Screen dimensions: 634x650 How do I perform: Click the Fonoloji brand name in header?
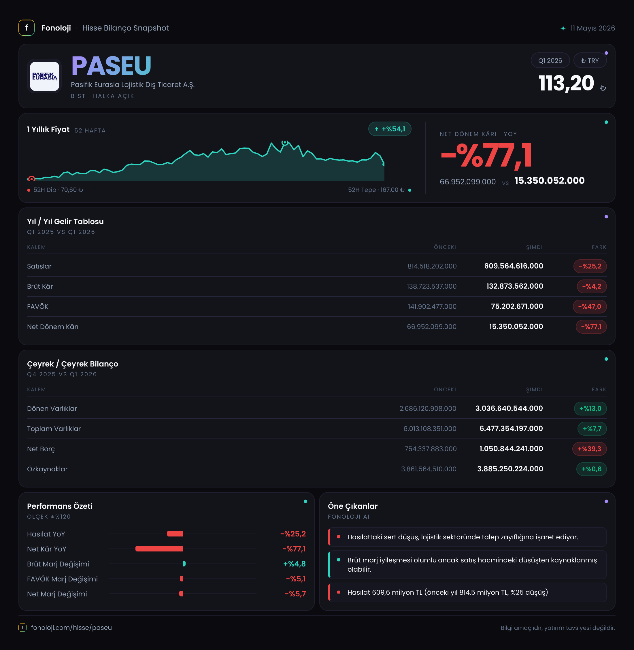pos(56,28)
